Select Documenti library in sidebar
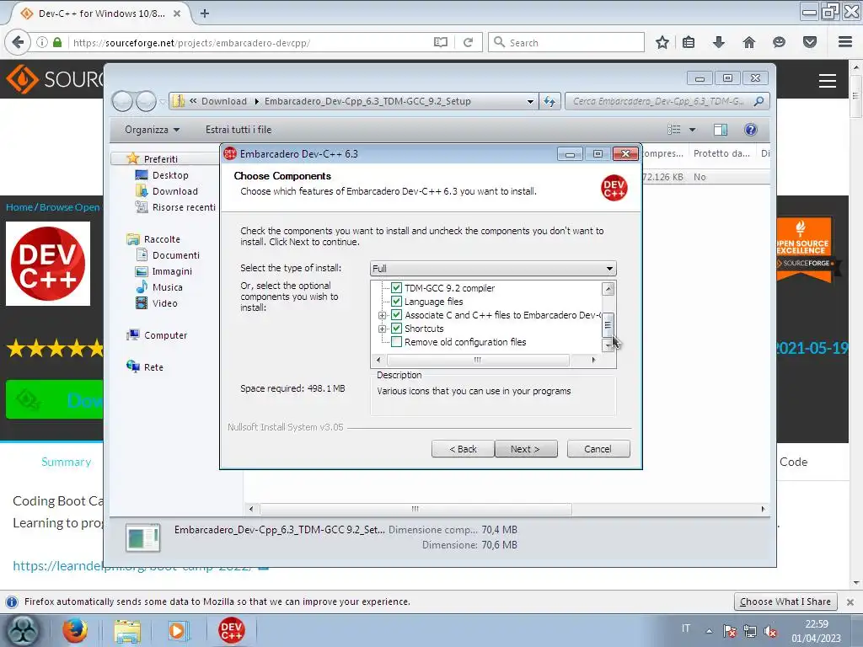The image size is (863, 647). pos(175,255)
